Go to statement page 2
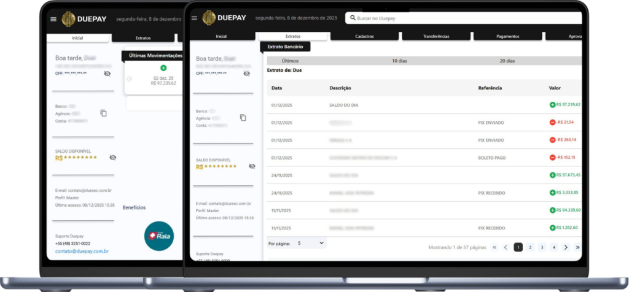 [530, 248]
